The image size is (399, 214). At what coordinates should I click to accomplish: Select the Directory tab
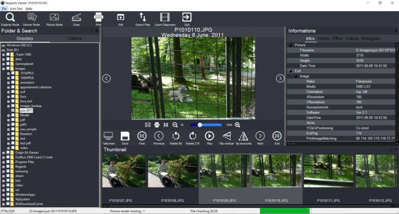point(25,38)
